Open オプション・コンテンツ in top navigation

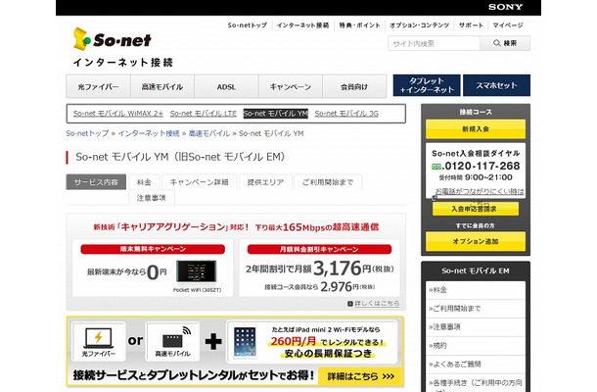(x=420, y=25)
